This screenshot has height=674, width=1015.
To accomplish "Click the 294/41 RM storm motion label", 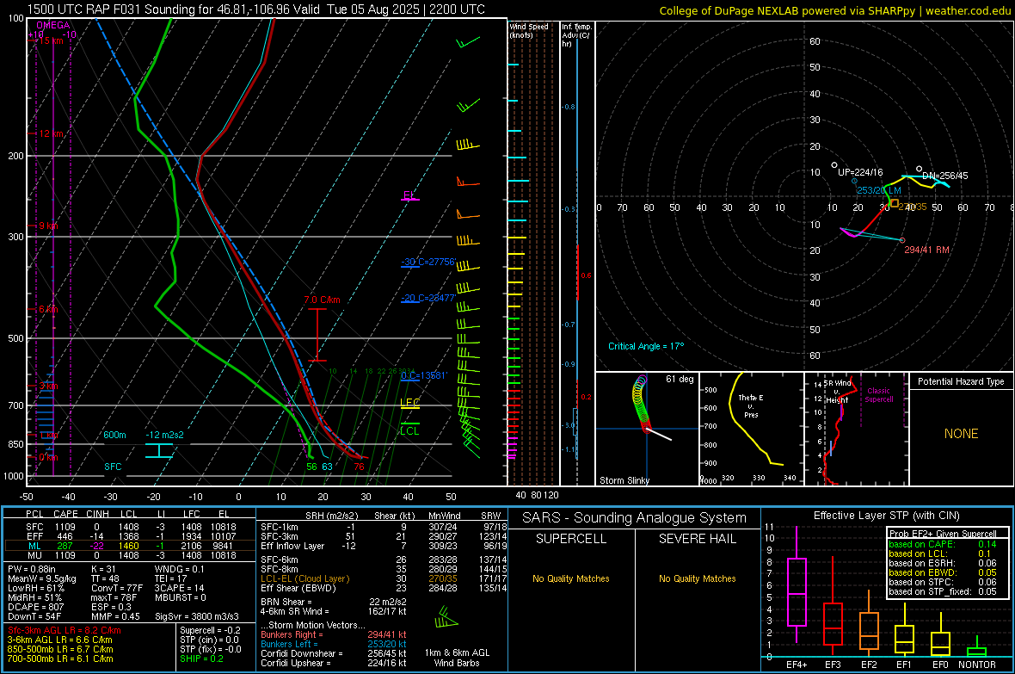I will (926, 250).
